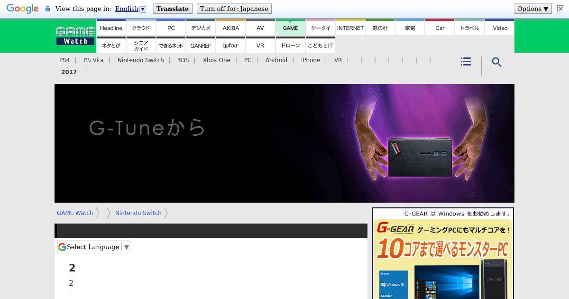Click the 2017 link
The image size is (569, 299).
click(x=69, y=72)
